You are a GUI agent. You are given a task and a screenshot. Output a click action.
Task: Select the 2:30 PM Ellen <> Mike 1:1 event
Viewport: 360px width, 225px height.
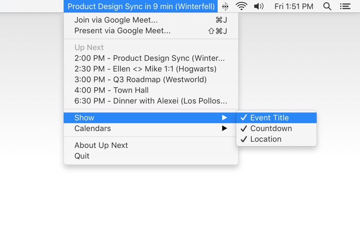pos(151,69)
